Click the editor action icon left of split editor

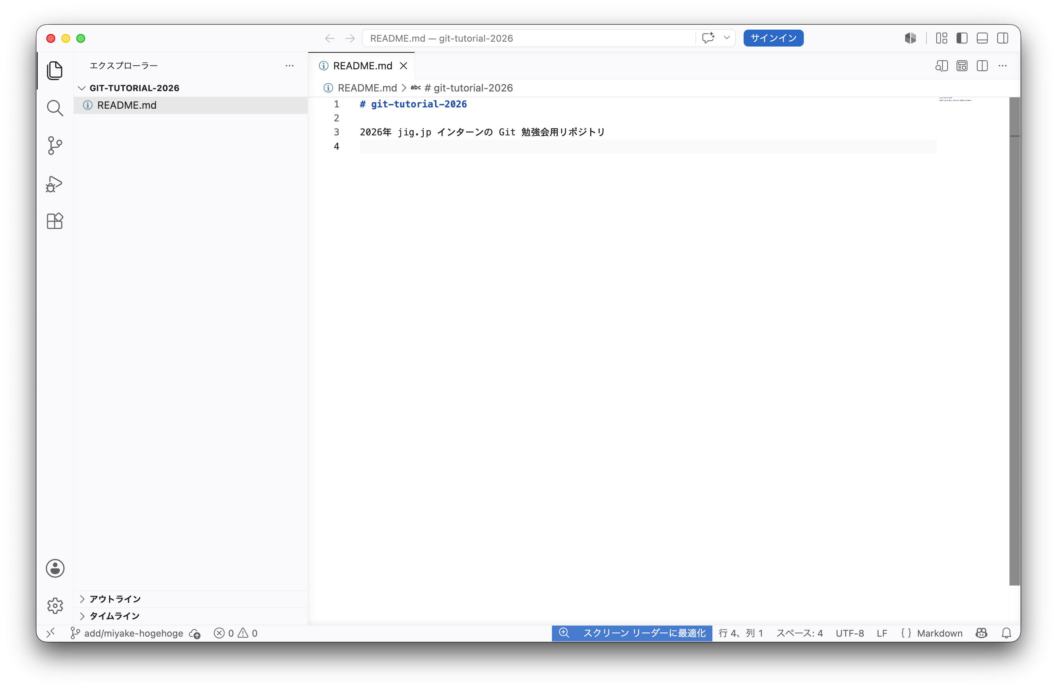pyautogui.click(x=962, y=66)
